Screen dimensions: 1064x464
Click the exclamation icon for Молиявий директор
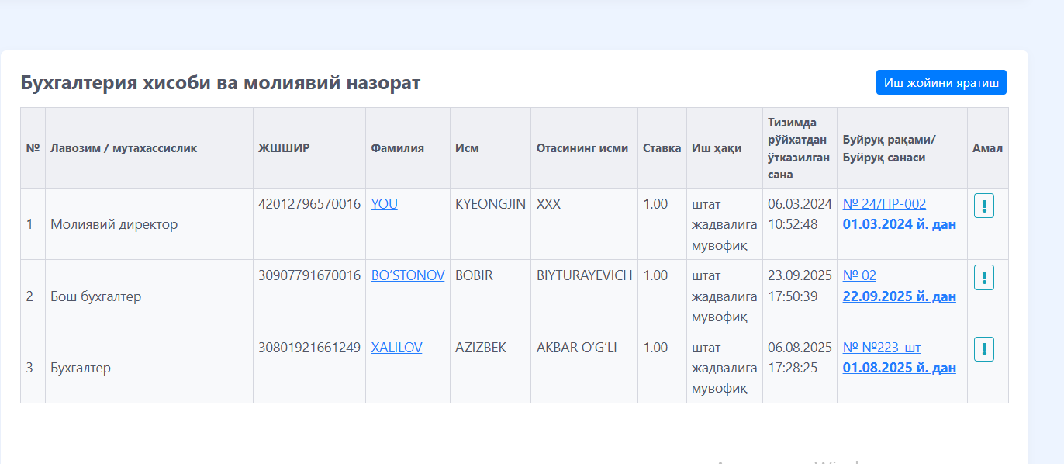pyautogui.click(x=983, y=206)
